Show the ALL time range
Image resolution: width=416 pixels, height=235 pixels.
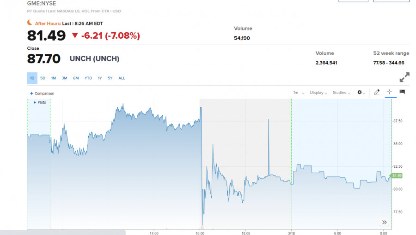122,78
